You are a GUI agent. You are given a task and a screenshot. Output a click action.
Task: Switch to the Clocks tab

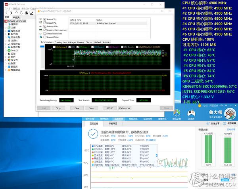pos(88,42)
